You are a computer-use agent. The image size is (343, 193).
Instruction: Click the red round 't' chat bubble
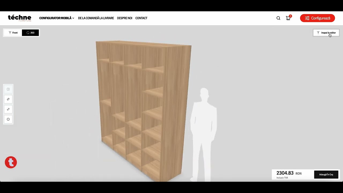[x=11, y=162]
